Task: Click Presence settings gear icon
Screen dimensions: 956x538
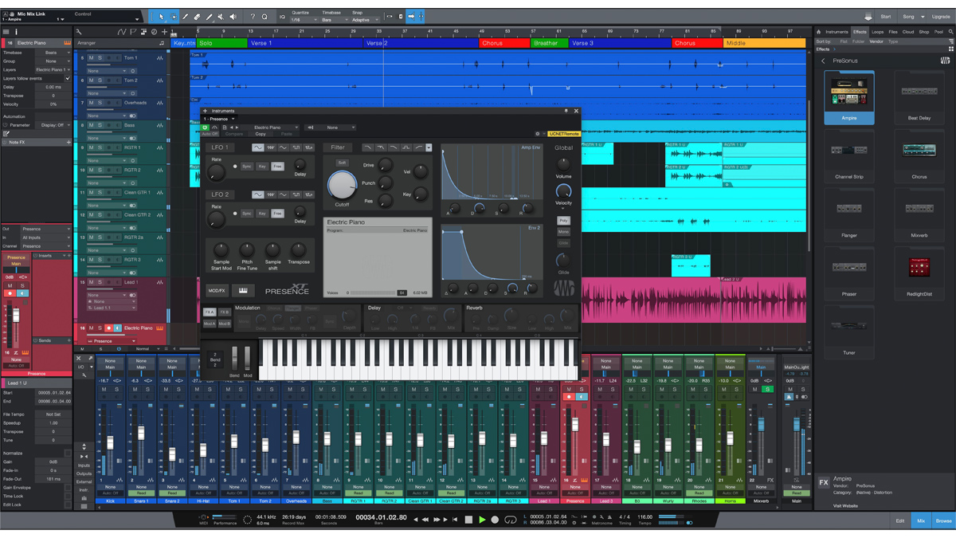Action: point(538,134)
